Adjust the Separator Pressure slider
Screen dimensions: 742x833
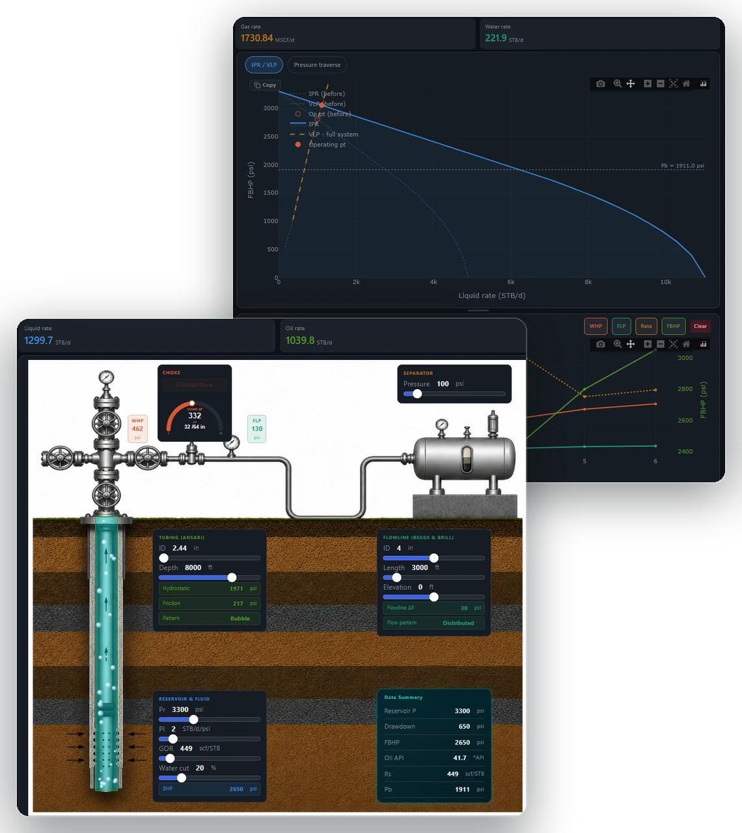pyautogui.click(x=454, y=394)
